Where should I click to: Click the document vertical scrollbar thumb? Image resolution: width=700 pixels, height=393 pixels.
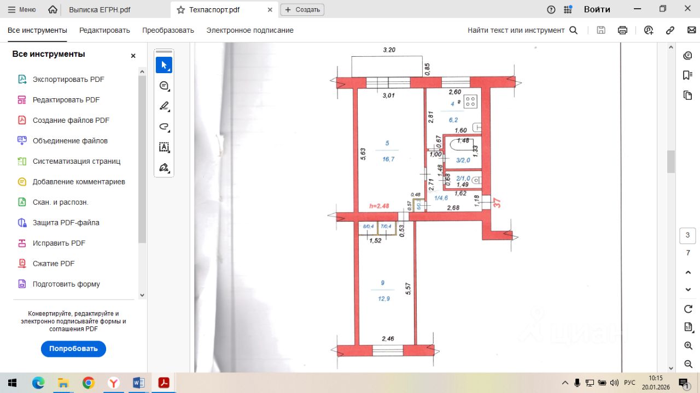[x=670, y=162]
